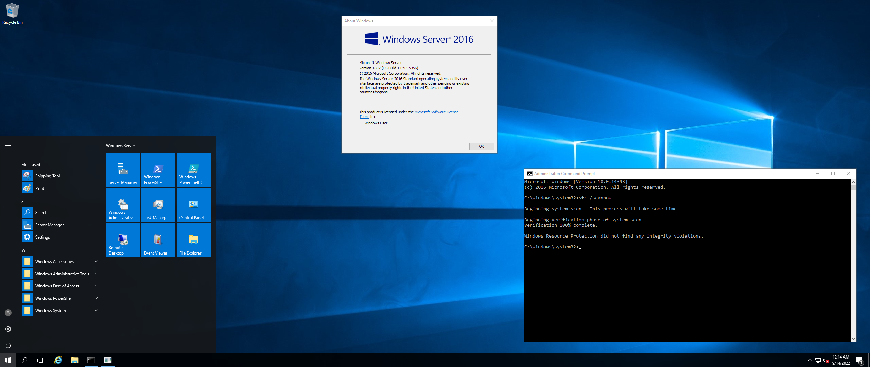This screenshot has height=367, width=870.
Task: Open Search in the app list
Action: point(60,212)
